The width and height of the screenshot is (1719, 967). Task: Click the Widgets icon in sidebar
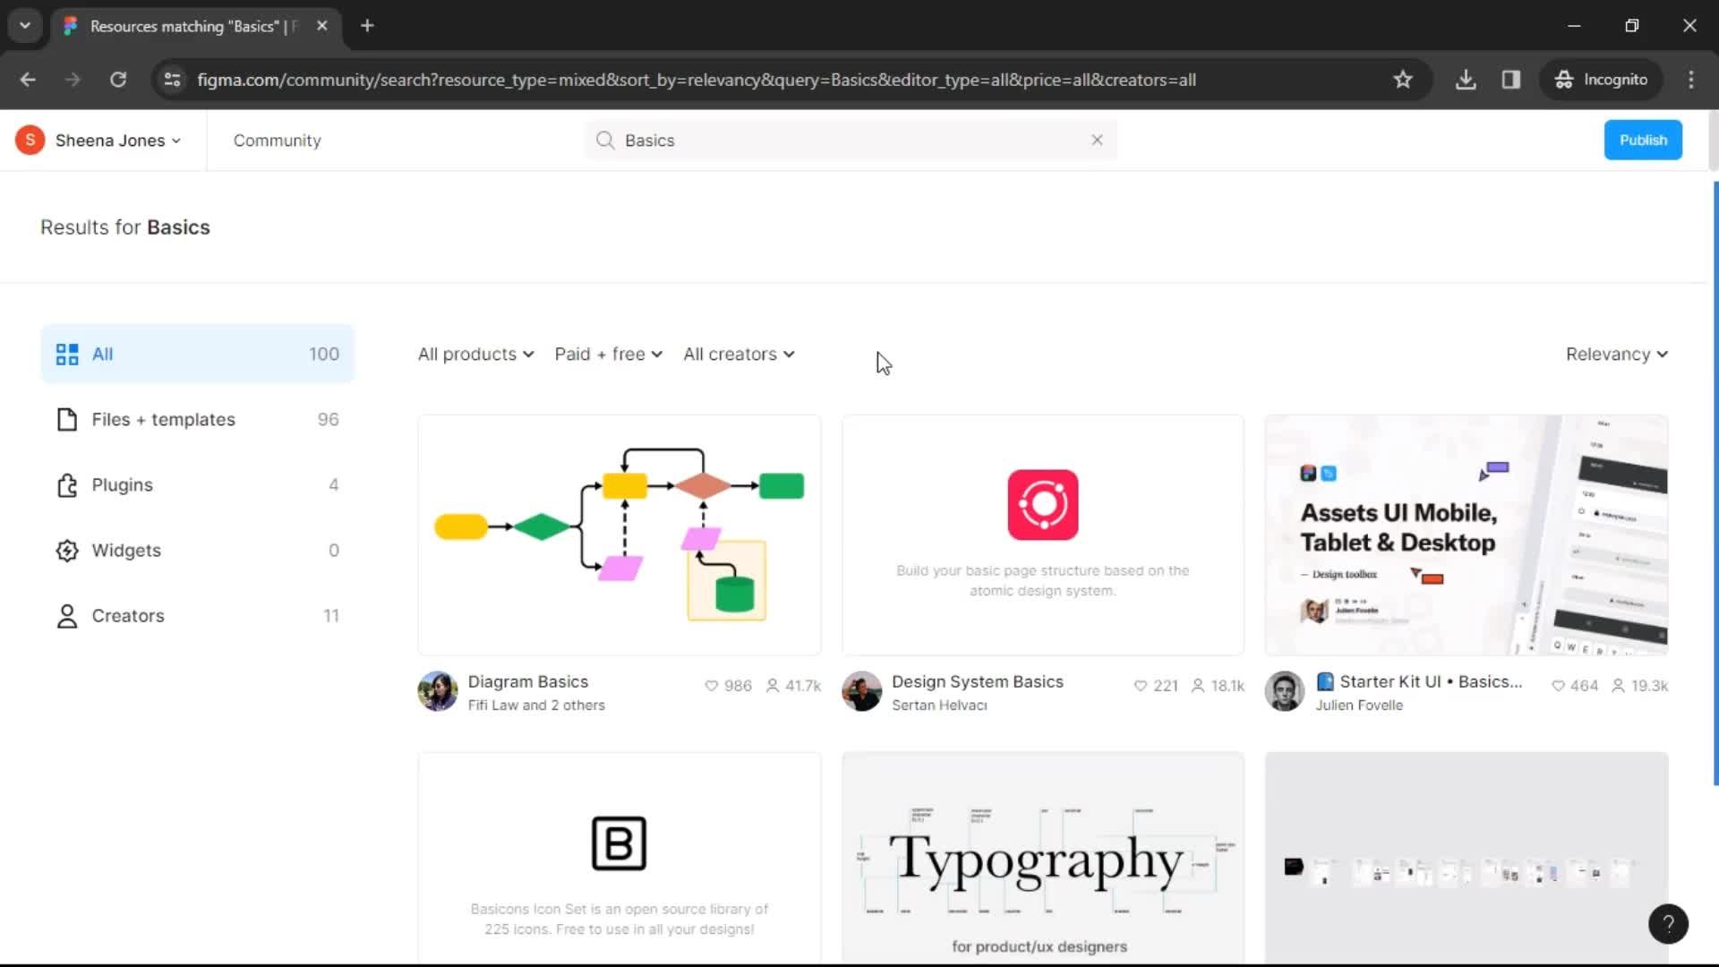pos(67,551)
